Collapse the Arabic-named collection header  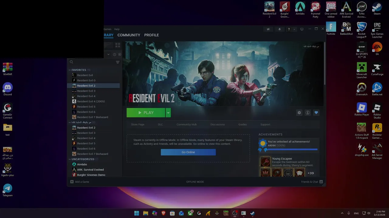70,122
